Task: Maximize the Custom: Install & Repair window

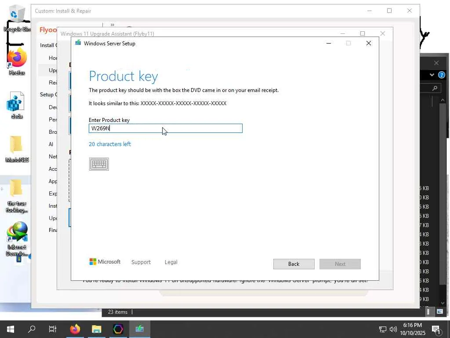Action: point(389,11)
